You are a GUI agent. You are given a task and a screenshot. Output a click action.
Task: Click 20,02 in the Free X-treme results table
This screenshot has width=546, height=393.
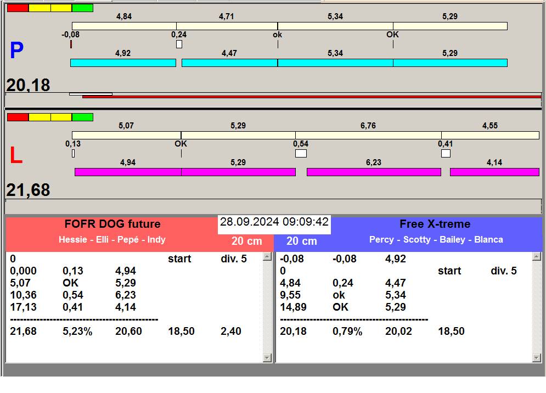tap(398, 332)
